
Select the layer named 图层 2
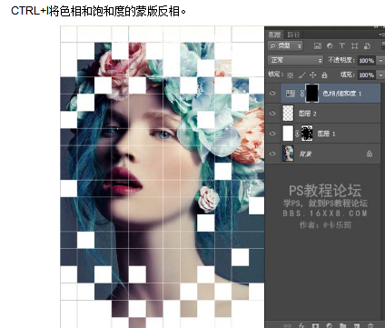click(x=308, y=114)
